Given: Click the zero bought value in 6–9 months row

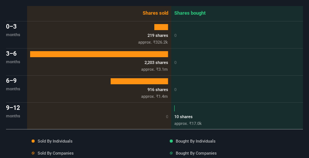Looking at the screenshot, I should (x=175, y=90).
